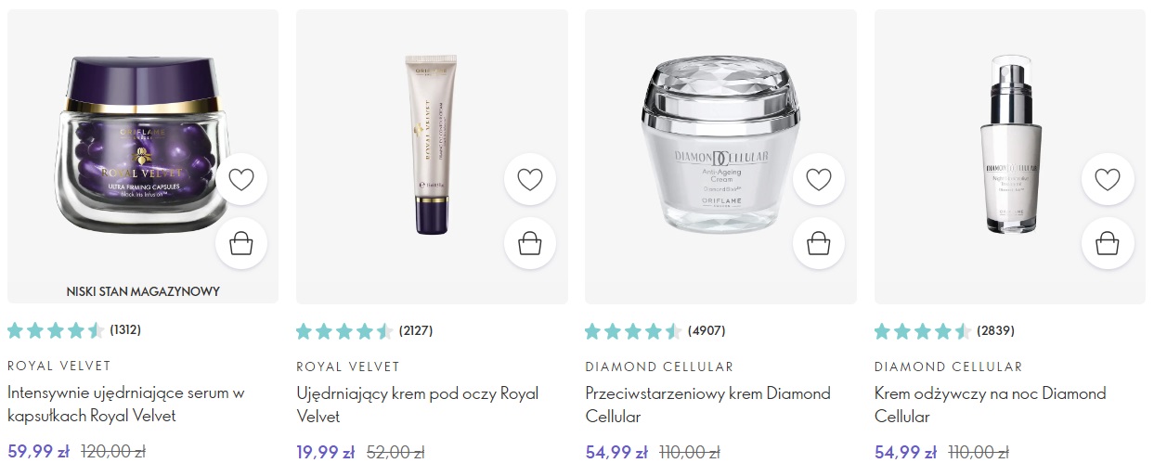
Task: View the 1312 reviews star rating
Action: tap(56, 330)
